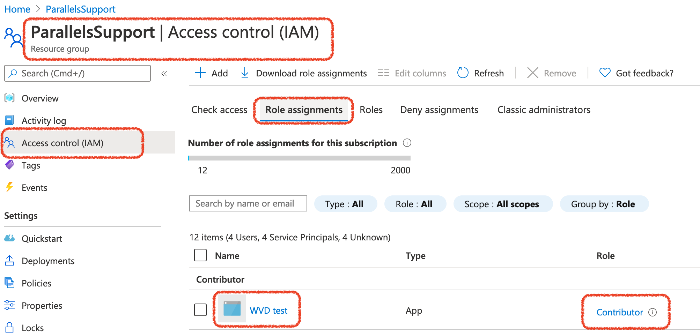Switch to the Deny assignments tab
The width and height of the screenshot is (700, 336).
coord(439,110)
